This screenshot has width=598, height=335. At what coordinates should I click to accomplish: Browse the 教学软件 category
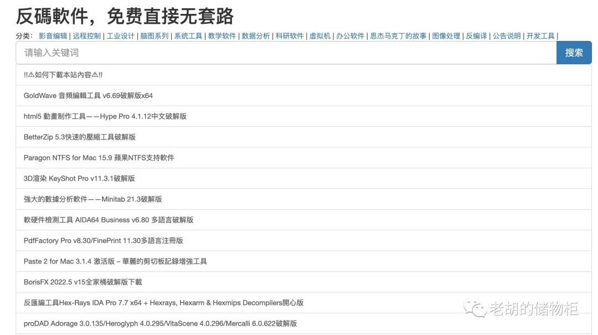click(x=222, y=36)
